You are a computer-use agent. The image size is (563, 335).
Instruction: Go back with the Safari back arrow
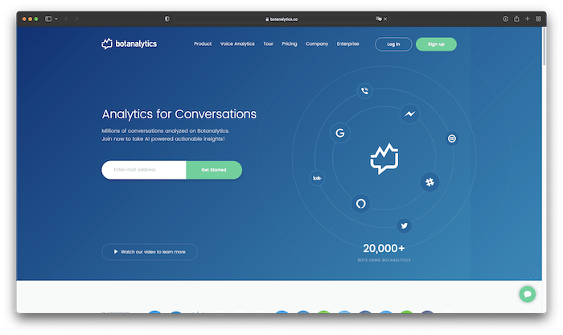point(67,19)
